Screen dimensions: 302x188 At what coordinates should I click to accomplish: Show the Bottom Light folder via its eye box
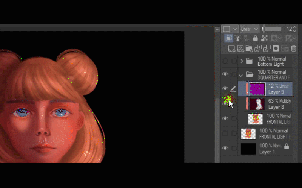(225, 61)
